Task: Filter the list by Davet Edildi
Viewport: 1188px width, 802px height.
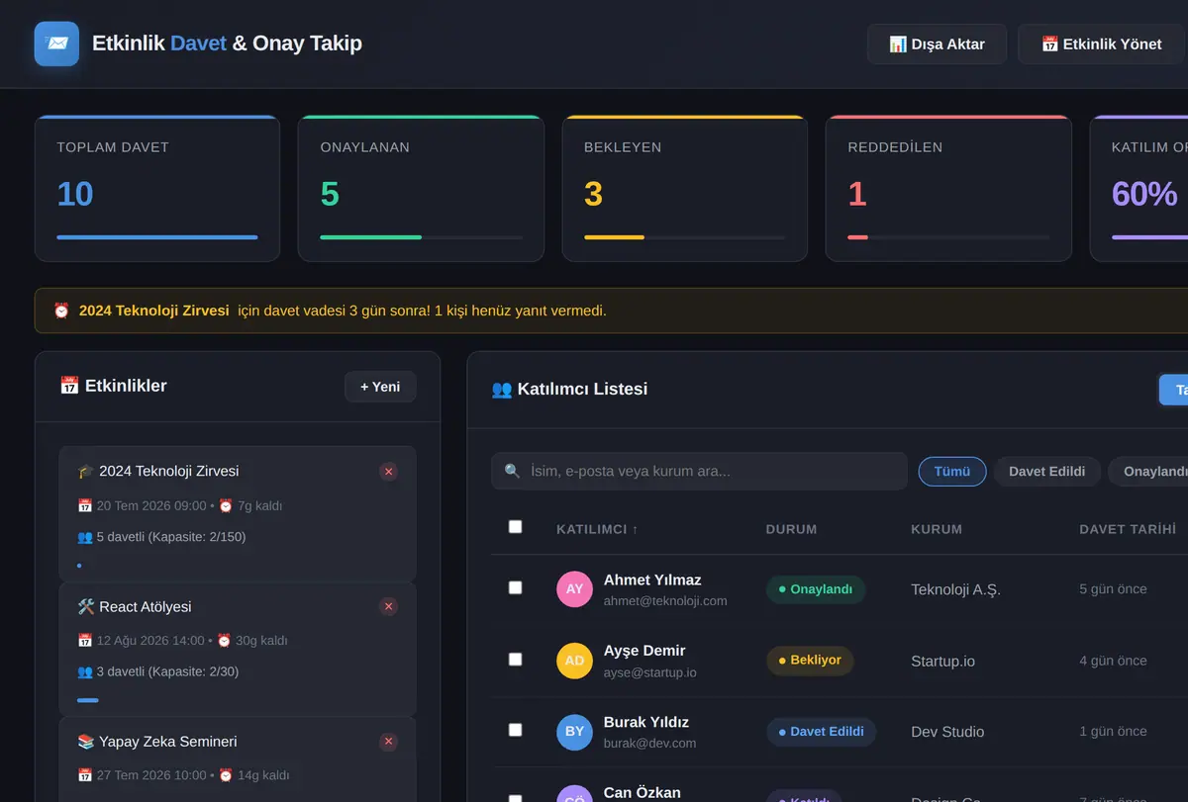Action: click(x=1047, y=472)
